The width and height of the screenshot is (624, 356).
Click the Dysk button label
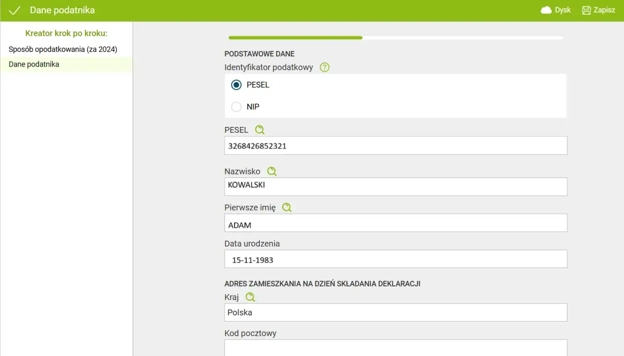563,10
